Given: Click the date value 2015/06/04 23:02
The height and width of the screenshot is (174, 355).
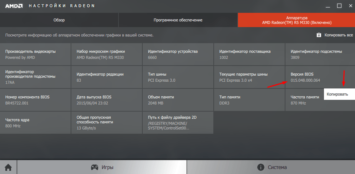Looking at the screenshot, I should point(92,103).
